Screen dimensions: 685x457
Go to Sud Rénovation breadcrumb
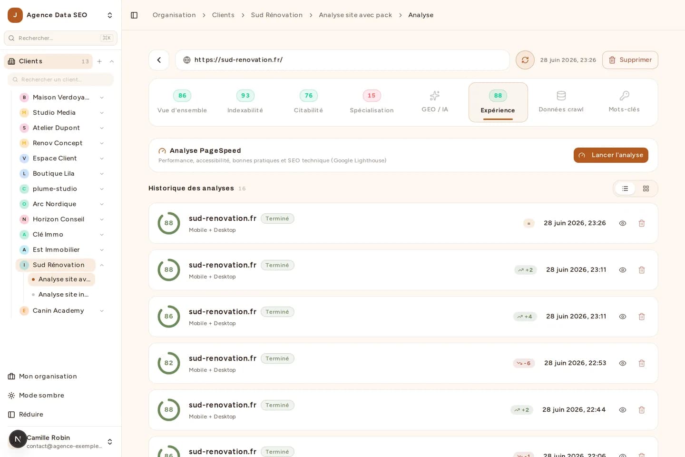277,15
